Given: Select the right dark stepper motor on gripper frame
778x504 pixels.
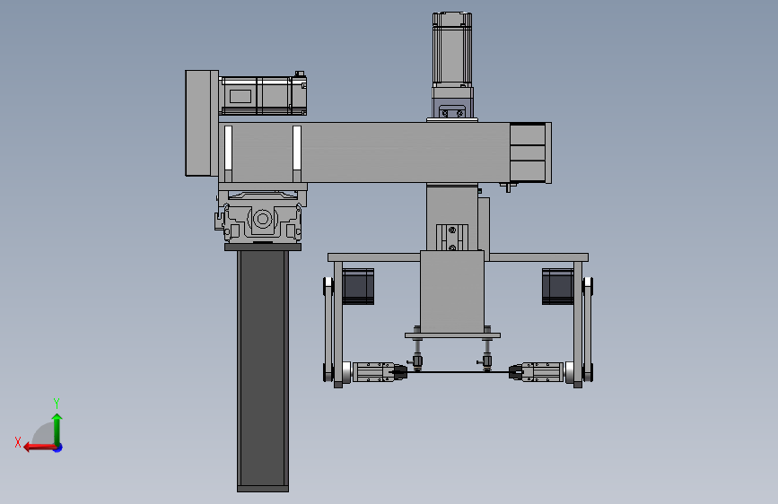Looking at the screenshot, I should (x=557, y=286).
